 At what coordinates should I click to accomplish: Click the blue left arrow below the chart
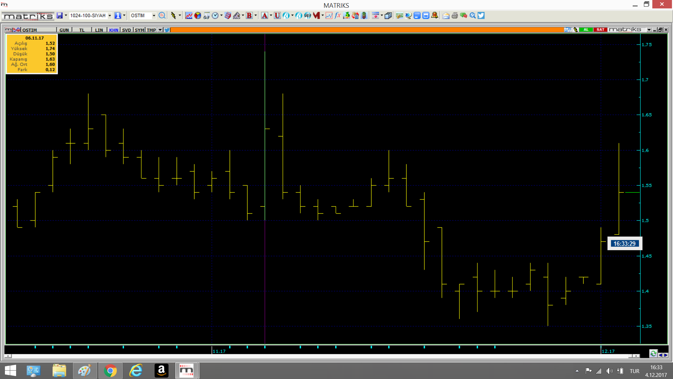pyautogui.click(x=660, y=355)
